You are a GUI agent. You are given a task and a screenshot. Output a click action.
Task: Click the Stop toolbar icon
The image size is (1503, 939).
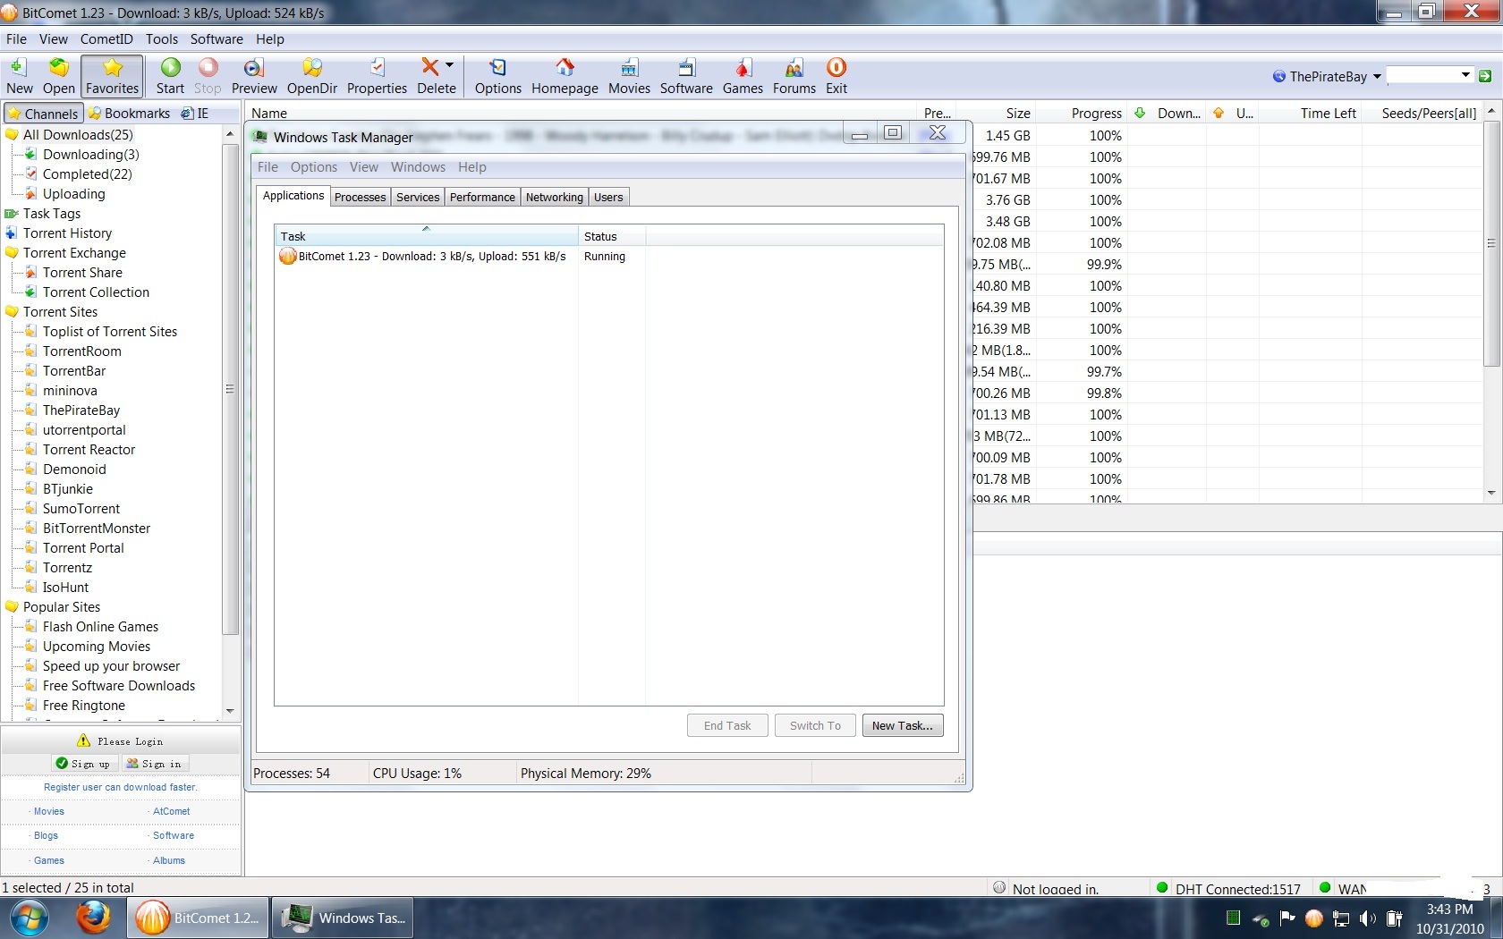click(208, 76)
